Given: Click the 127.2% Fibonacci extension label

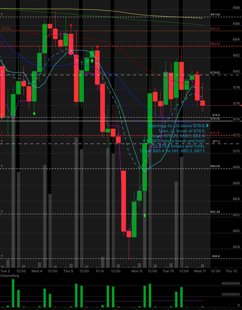Looking at the screenshot, I should click(5, 28).
